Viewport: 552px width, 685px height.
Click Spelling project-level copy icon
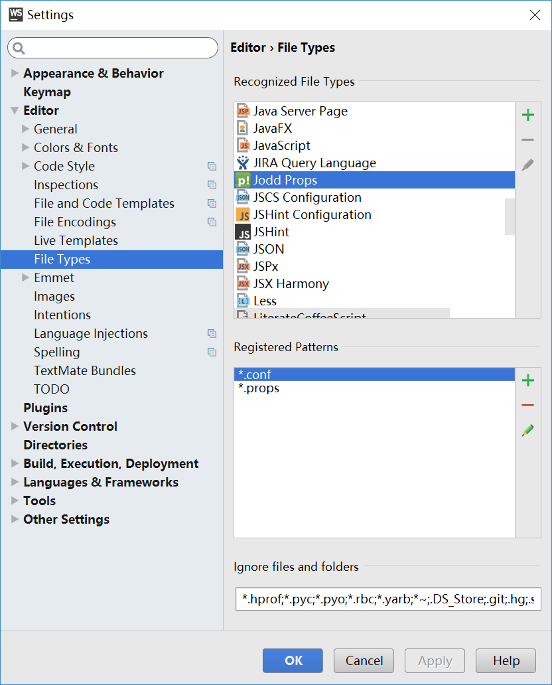[x=212, y=352]
